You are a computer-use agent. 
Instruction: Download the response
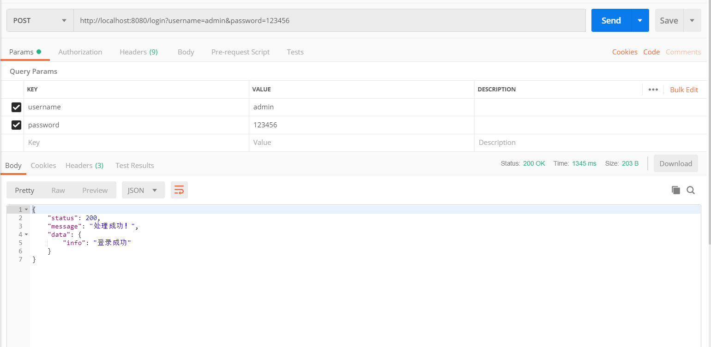(x=676, y=163)
